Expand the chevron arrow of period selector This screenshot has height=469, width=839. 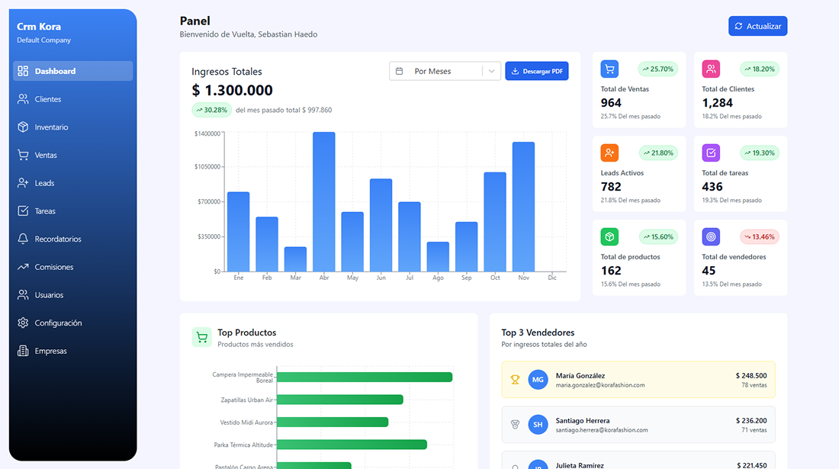pos(492,71)
